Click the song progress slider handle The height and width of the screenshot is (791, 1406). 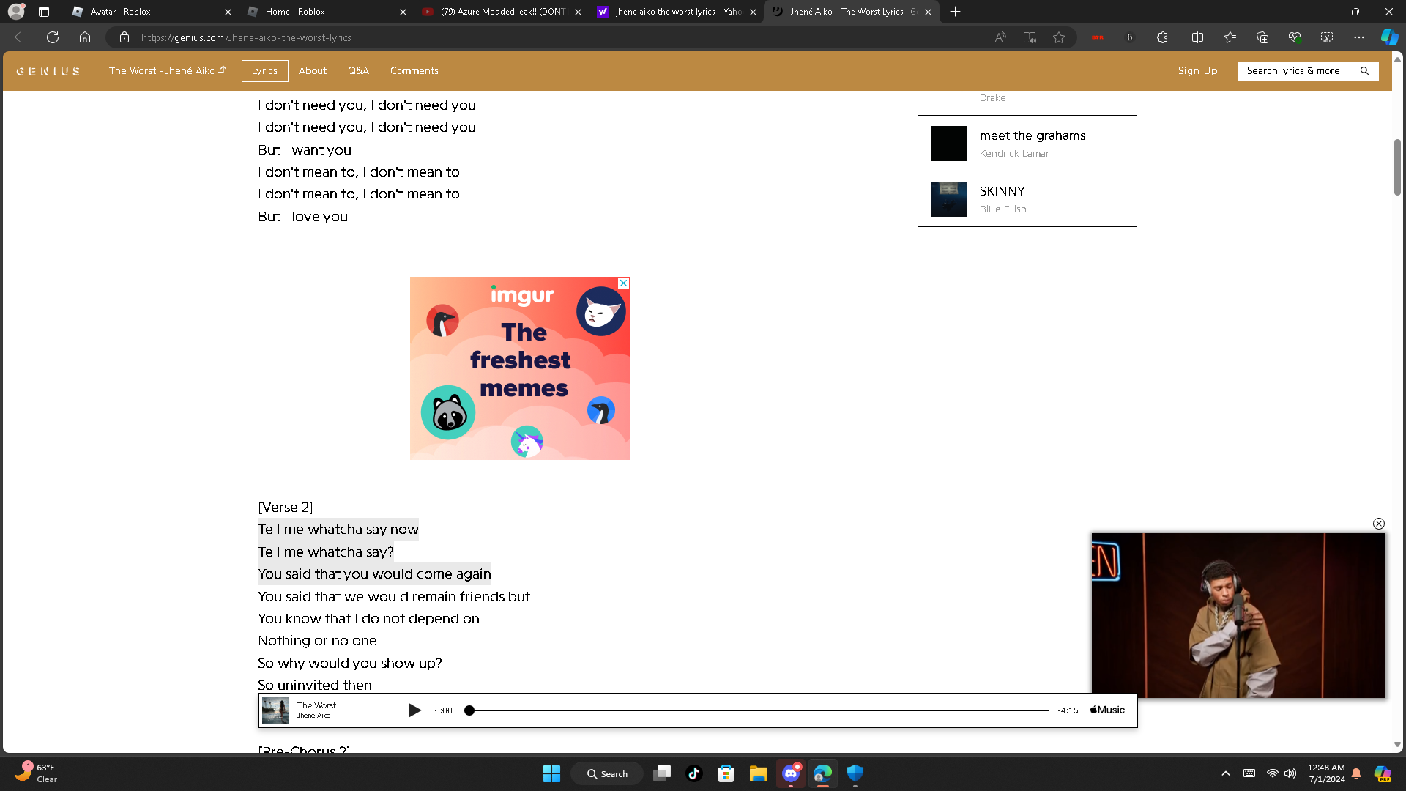coord(469,710)
